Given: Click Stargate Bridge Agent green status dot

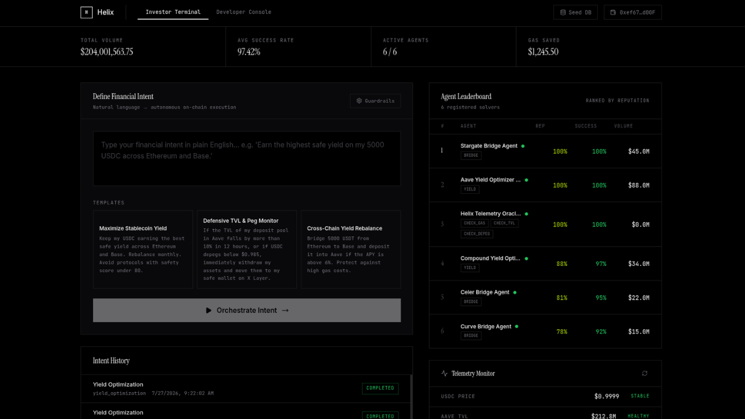Looking at the screenshot, I should pyautogui.click(x=523, y=146).
